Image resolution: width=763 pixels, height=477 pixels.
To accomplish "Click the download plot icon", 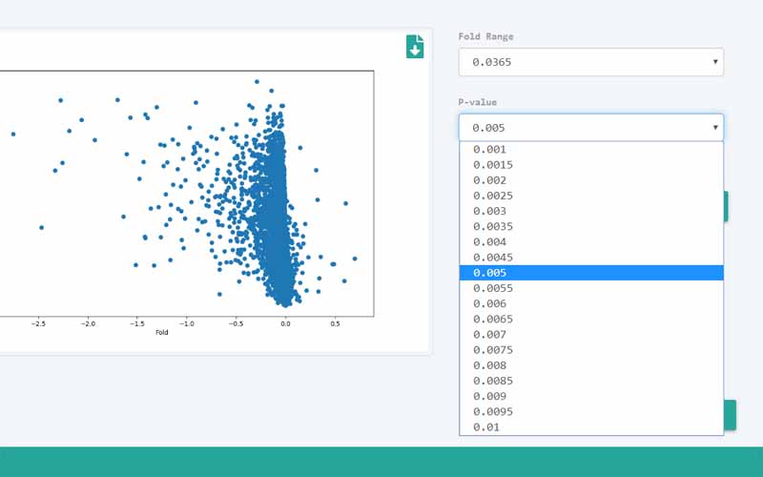I will click(x=415, y=47).
